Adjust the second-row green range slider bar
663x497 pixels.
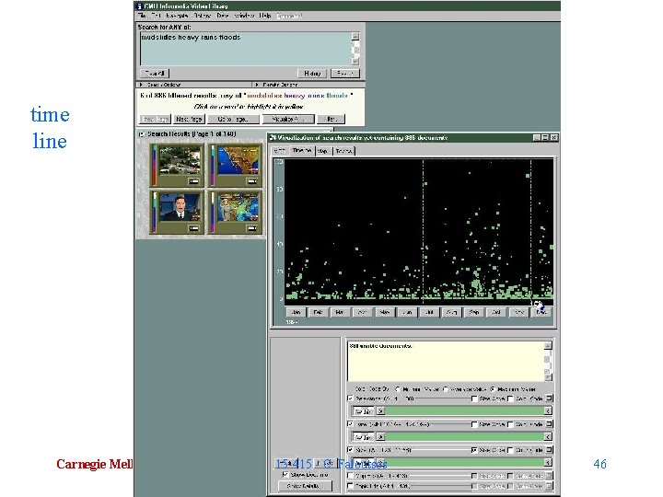tap(465, 436)
